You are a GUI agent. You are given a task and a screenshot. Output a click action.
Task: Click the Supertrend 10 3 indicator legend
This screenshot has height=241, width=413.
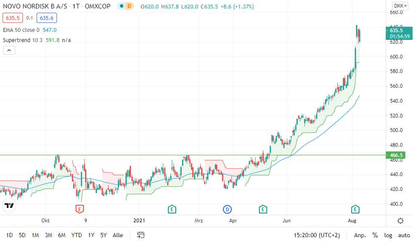click(x=23, y=40)
